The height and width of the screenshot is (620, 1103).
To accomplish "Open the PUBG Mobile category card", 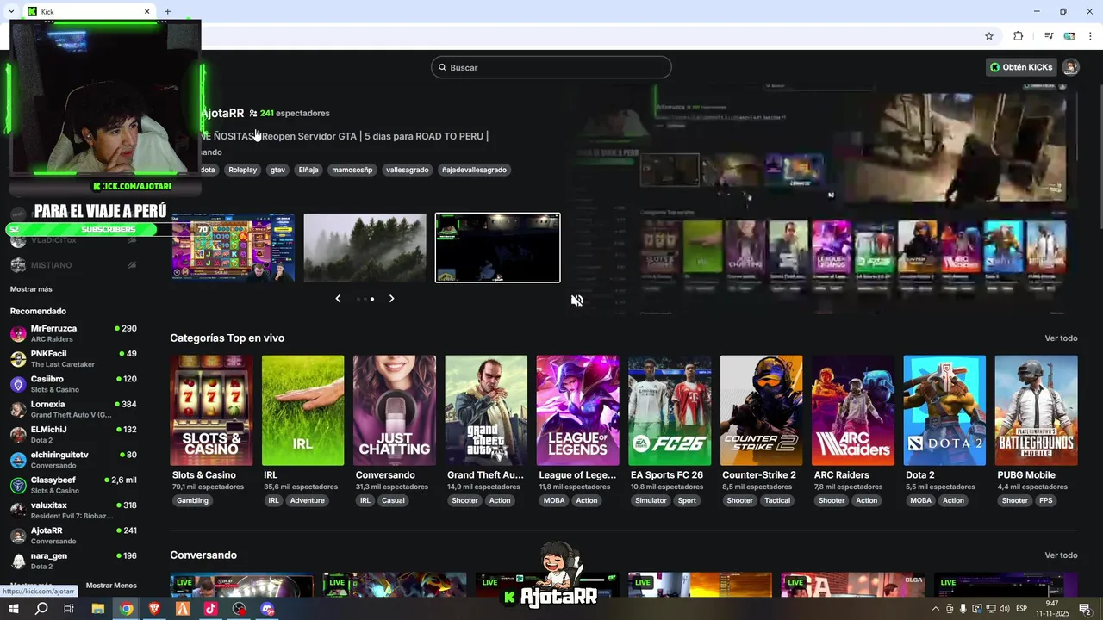I will tap(1036, 411).
